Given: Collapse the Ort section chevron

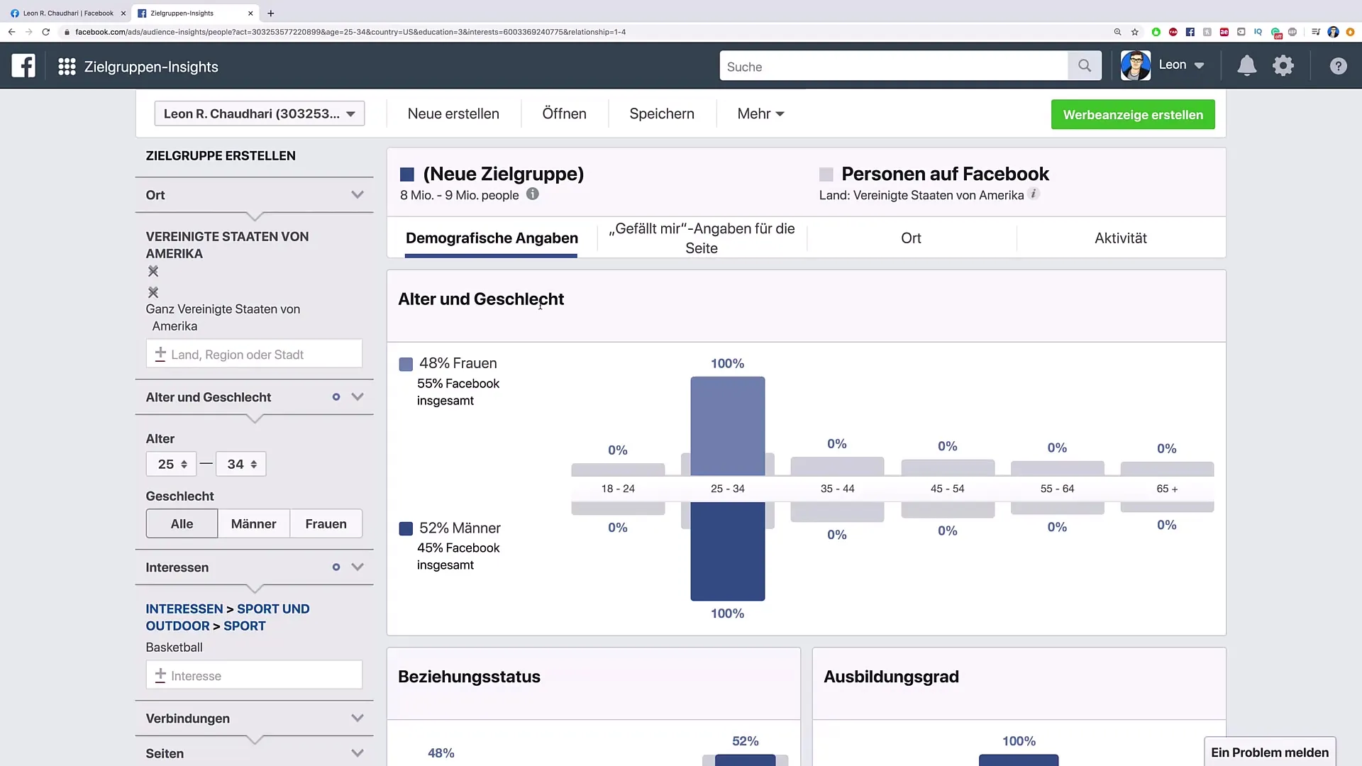Looking at the screenshot, I should [x=358, y=194].
